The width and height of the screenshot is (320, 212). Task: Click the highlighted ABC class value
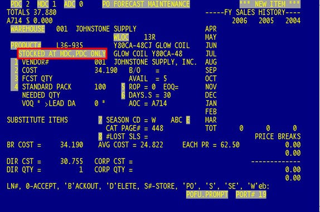188,120
